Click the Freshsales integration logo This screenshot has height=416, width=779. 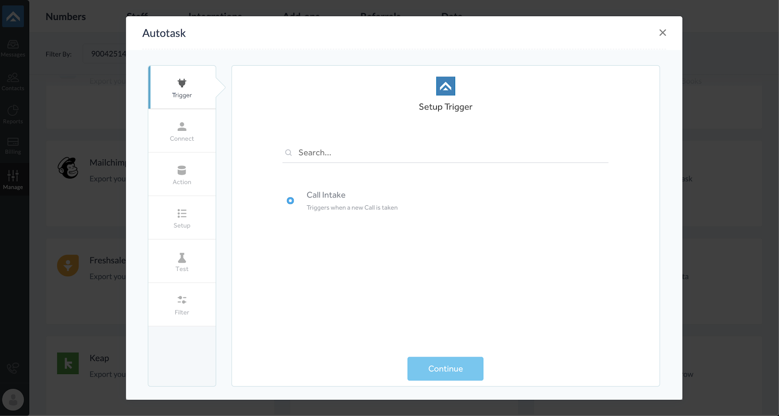point(68,266)
